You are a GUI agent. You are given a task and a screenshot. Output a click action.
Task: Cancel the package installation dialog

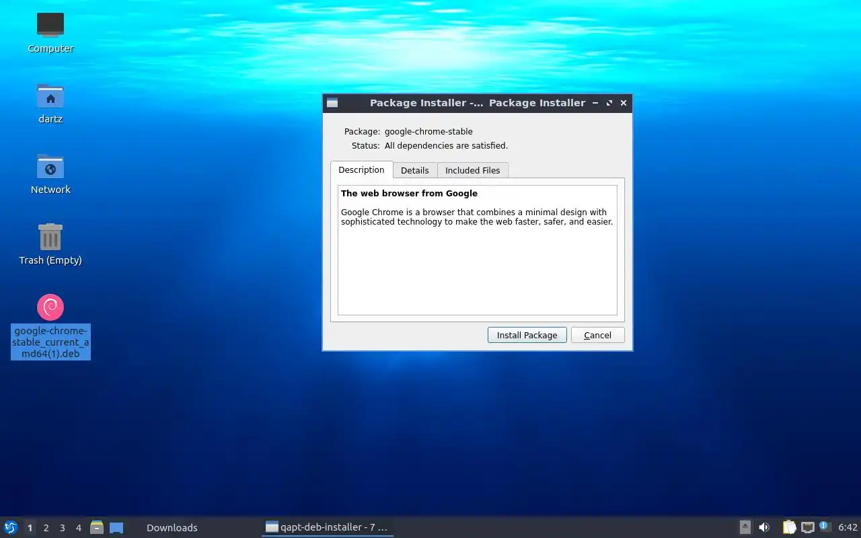(597, 335)
